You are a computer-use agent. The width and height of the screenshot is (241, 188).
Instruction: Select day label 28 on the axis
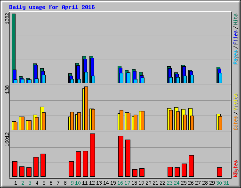coord(205,183)
